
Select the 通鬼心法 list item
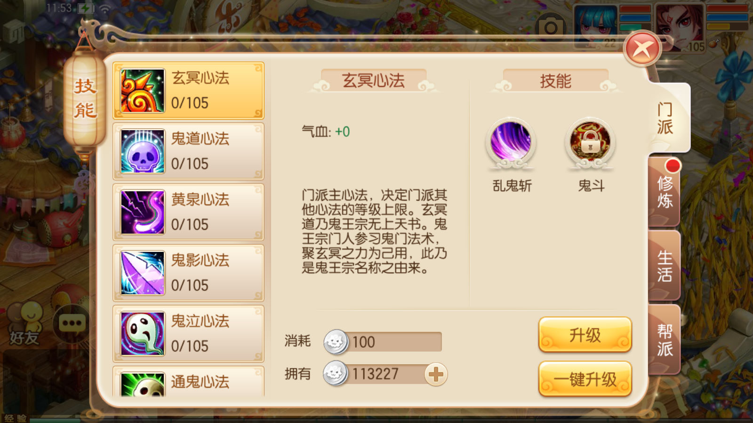188,382
